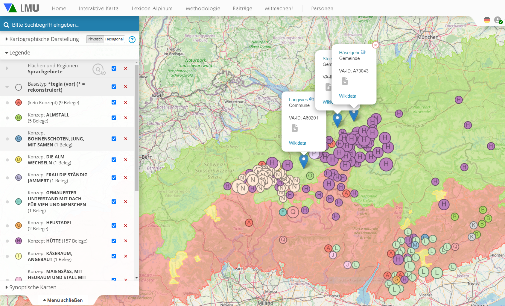Viewport: 505px width, 306px height.
Task: Switch language via the German flag icon
Action: click(487, 20)
